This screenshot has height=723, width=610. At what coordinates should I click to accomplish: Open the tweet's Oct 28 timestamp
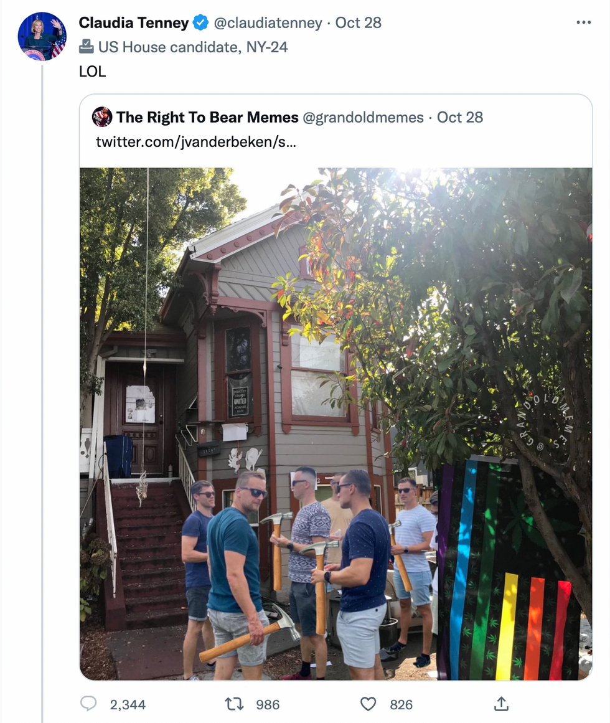point(358,22)
